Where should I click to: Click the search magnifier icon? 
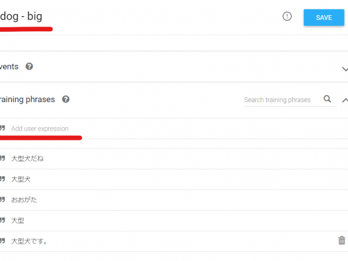click(x=327, y=99)
